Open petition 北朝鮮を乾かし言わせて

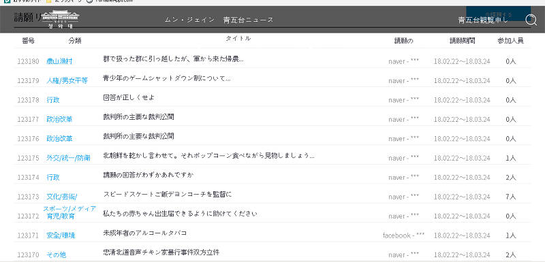coord(209,156)
